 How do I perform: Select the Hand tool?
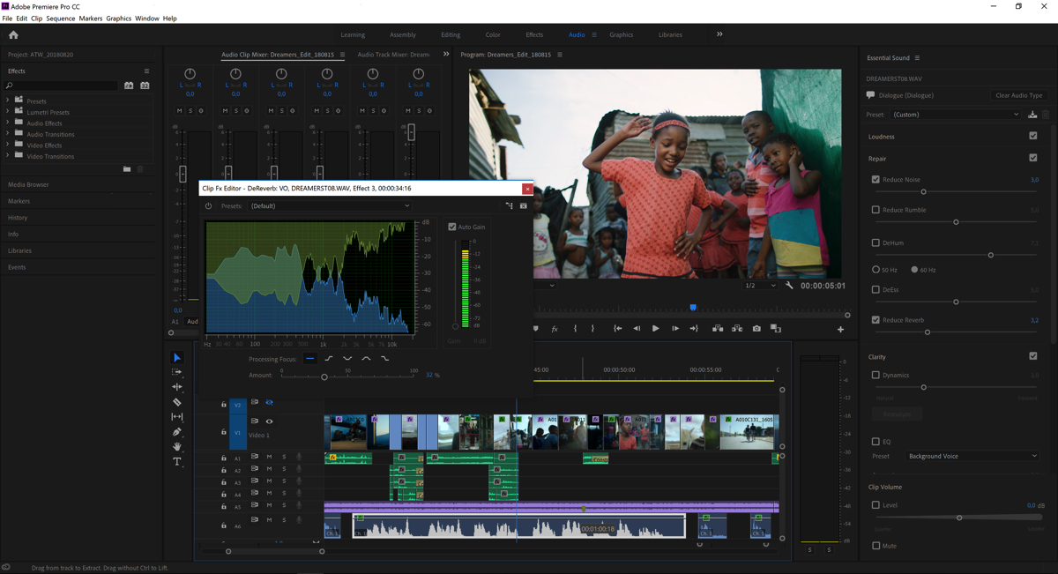point(177,447)
